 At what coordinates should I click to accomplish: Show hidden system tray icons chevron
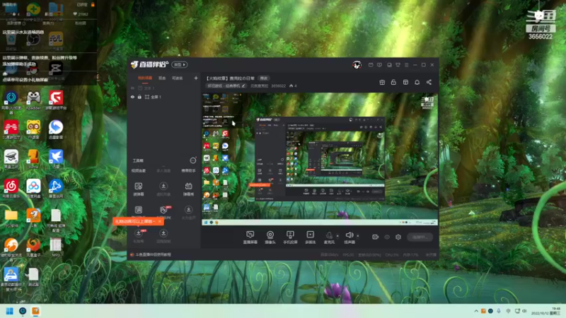coord(476,311)
